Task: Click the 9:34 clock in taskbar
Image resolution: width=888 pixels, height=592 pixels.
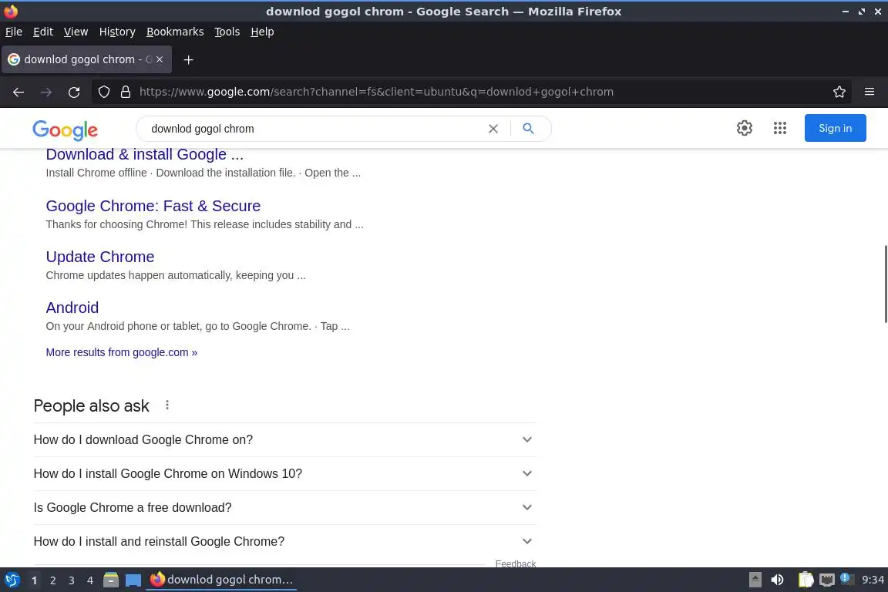Action: point(873,580)
